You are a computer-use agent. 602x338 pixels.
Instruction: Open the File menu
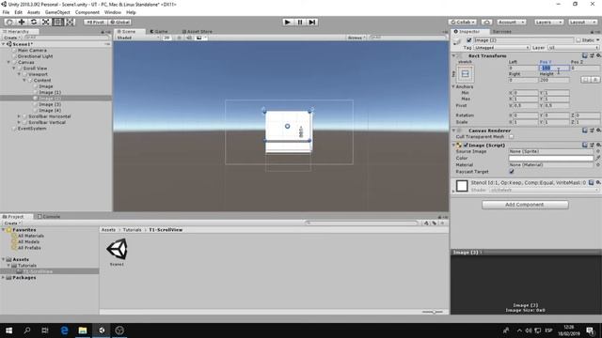[x=7, y=12]
